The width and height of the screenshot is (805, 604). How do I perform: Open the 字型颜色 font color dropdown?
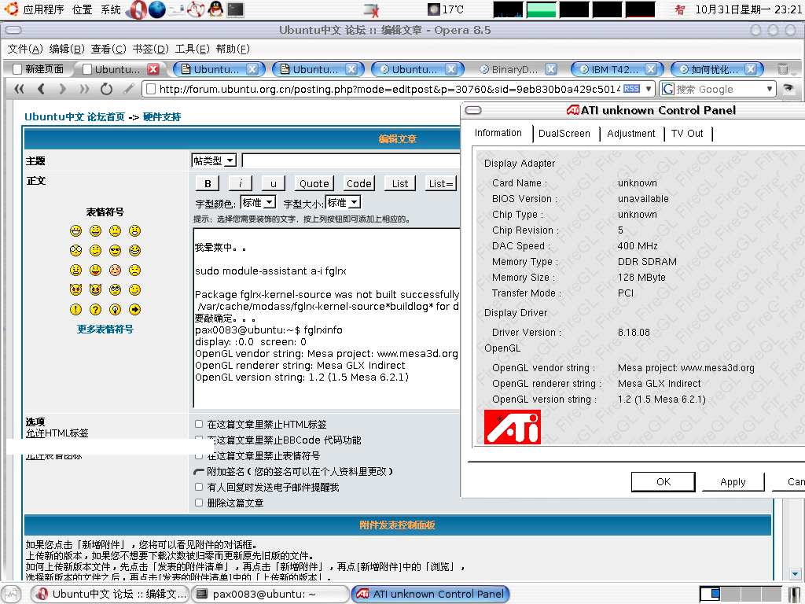[x=258, y=203]
